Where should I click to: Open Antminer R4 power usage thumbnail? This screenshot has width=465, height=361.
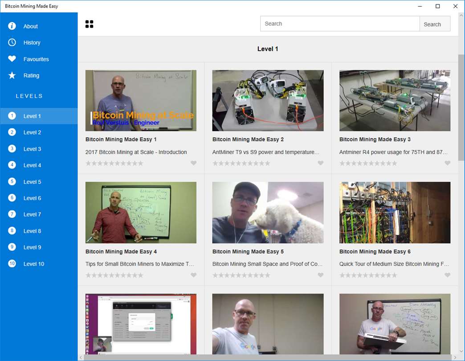click(x=395, y=101)
